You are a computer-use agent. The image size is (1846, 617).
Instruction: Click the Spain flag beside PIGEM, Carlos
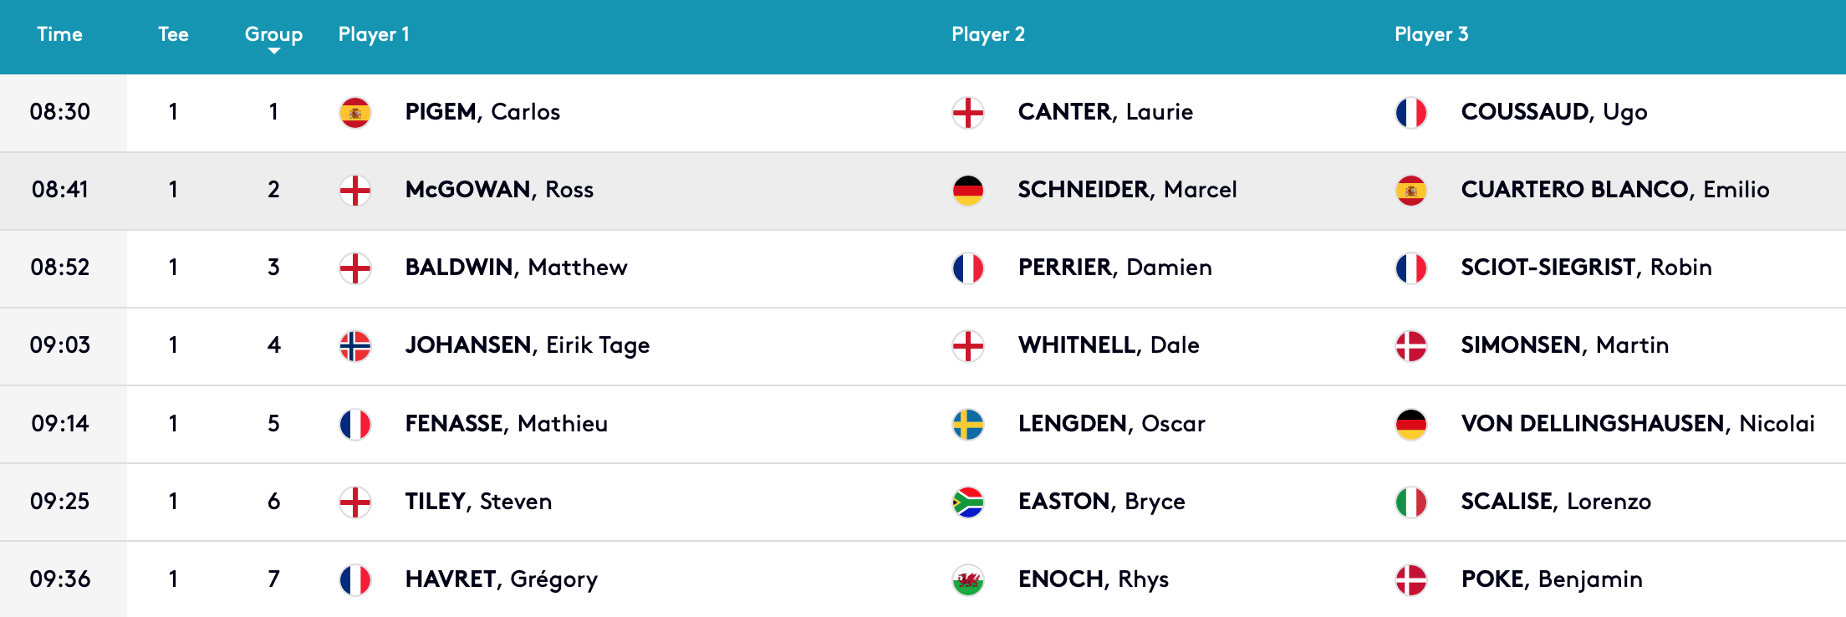tap(355, 113)
